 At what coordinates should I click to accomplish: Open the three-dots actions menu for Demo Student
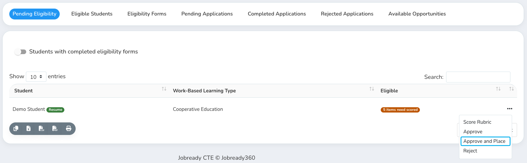tap(510, 109)
